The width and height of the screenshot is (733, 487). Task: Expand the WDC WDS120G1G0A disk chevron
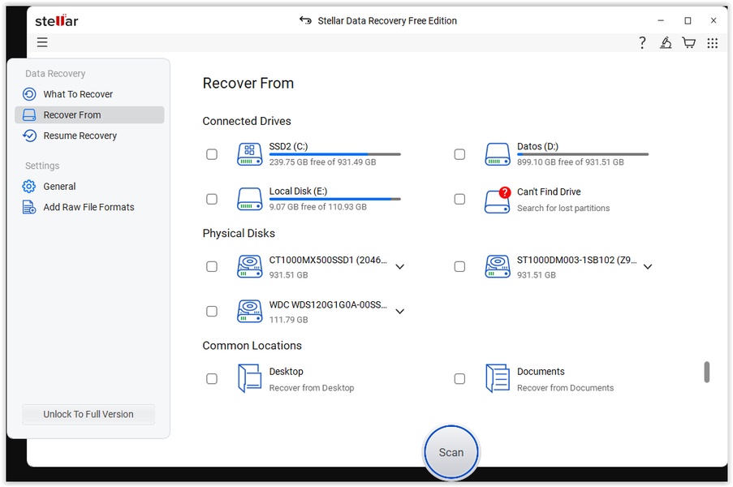click(x=399, y=311)
